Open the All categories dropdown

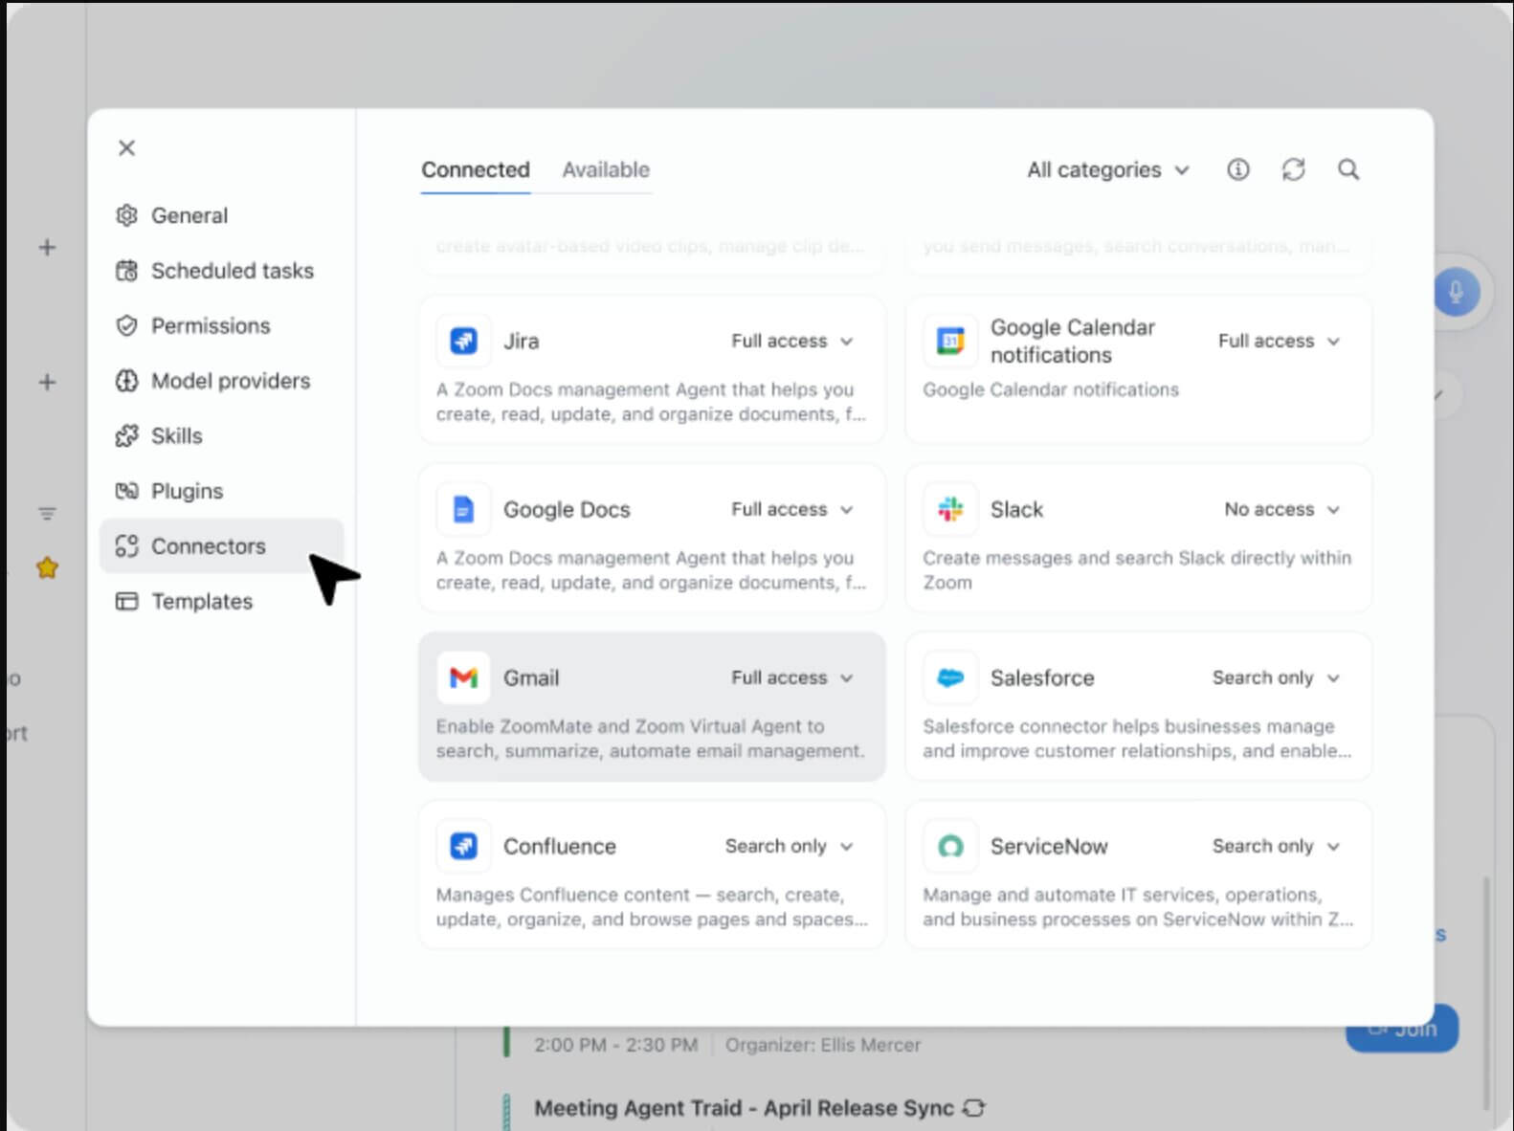coord(1107,169)
